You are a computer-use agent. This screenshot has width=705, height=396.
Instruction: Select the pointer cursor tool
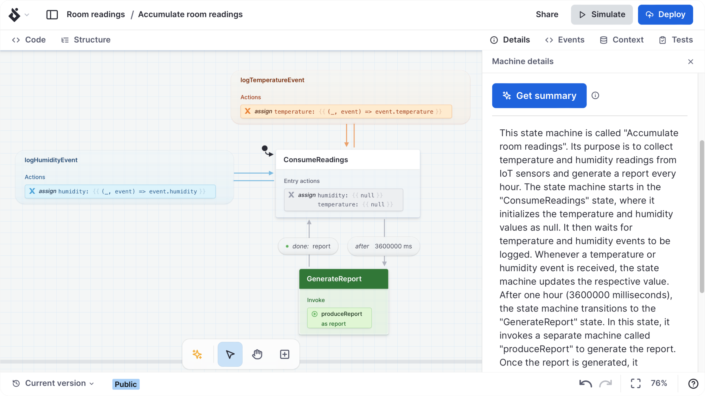[x=230, y=354]
